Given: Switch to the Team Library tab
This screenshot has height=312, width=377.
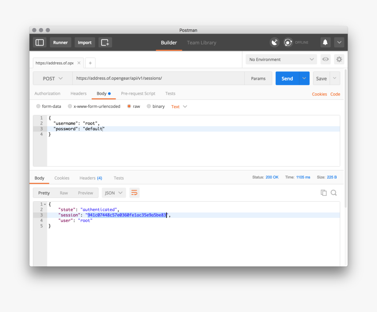Looking at the screenshot, I should [202, 43].
